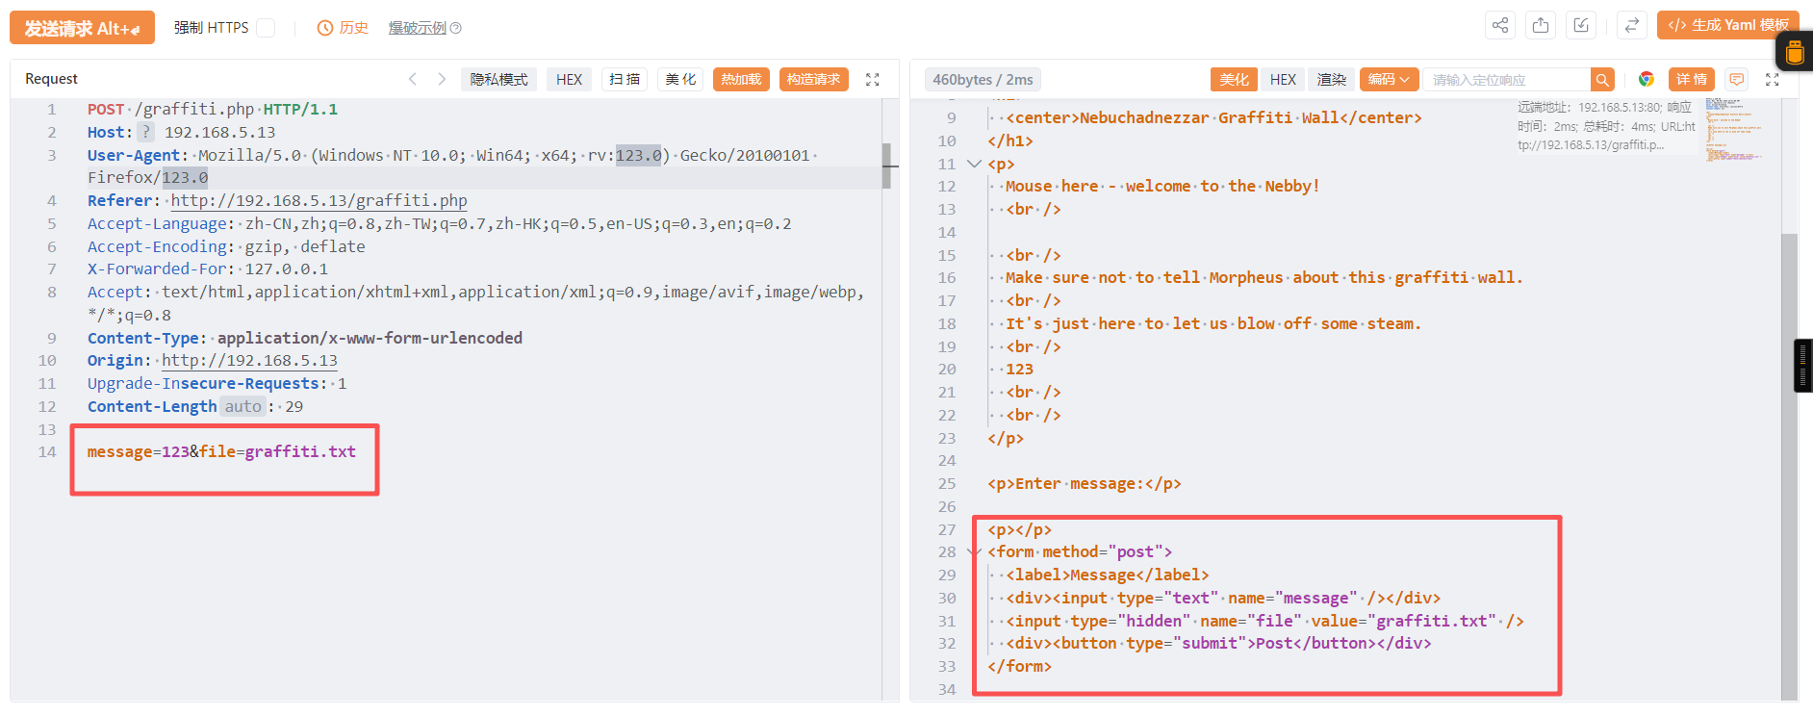Click the orange 热加载 button

741,80
